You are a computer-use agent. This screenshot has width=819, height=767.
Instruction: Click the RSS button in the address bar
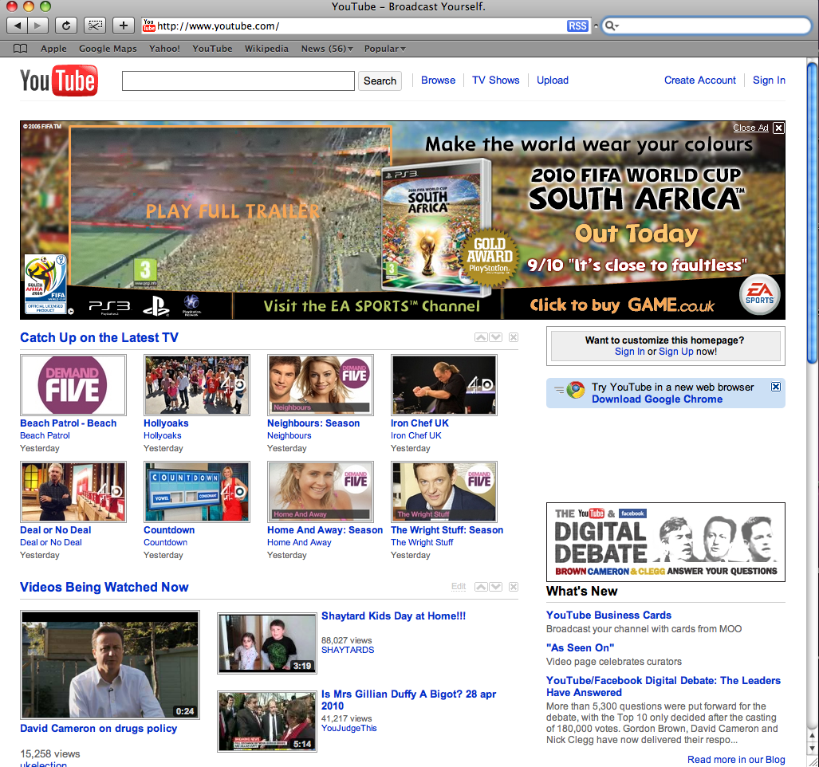(x=577, y=26)
